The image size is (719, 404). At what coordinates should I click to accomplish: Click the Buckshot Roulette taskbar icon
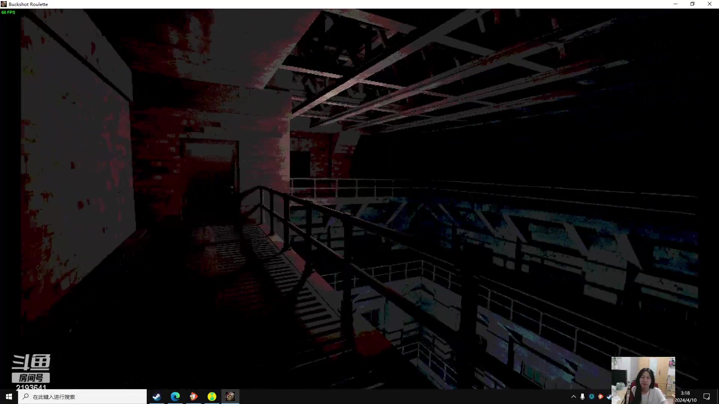tap(230, 397)
